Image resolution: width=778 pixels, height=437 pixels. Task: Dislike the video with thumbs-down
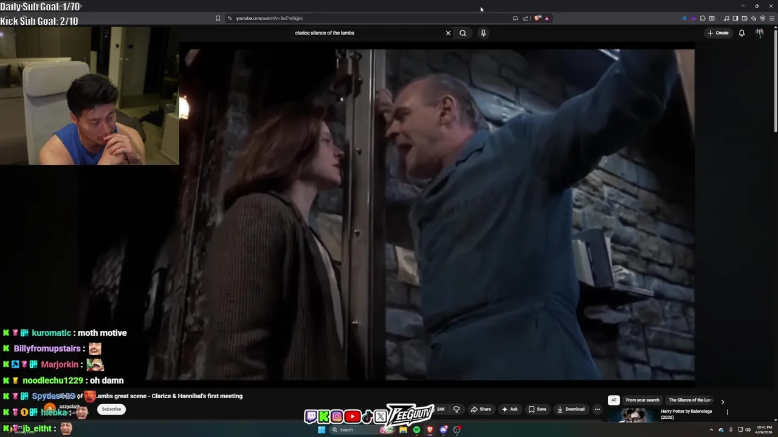[456, 409]
